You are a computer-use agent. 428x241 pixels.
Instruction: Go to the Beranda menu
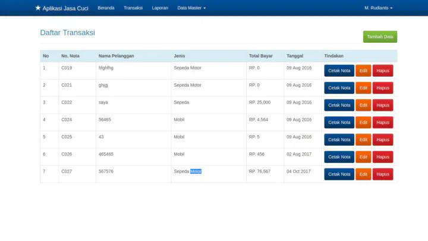click(106, 8)
